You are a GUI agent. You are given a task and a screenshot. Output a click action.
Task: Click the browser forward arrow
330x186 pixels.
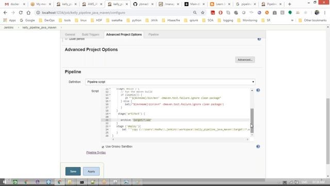[13, 12]
